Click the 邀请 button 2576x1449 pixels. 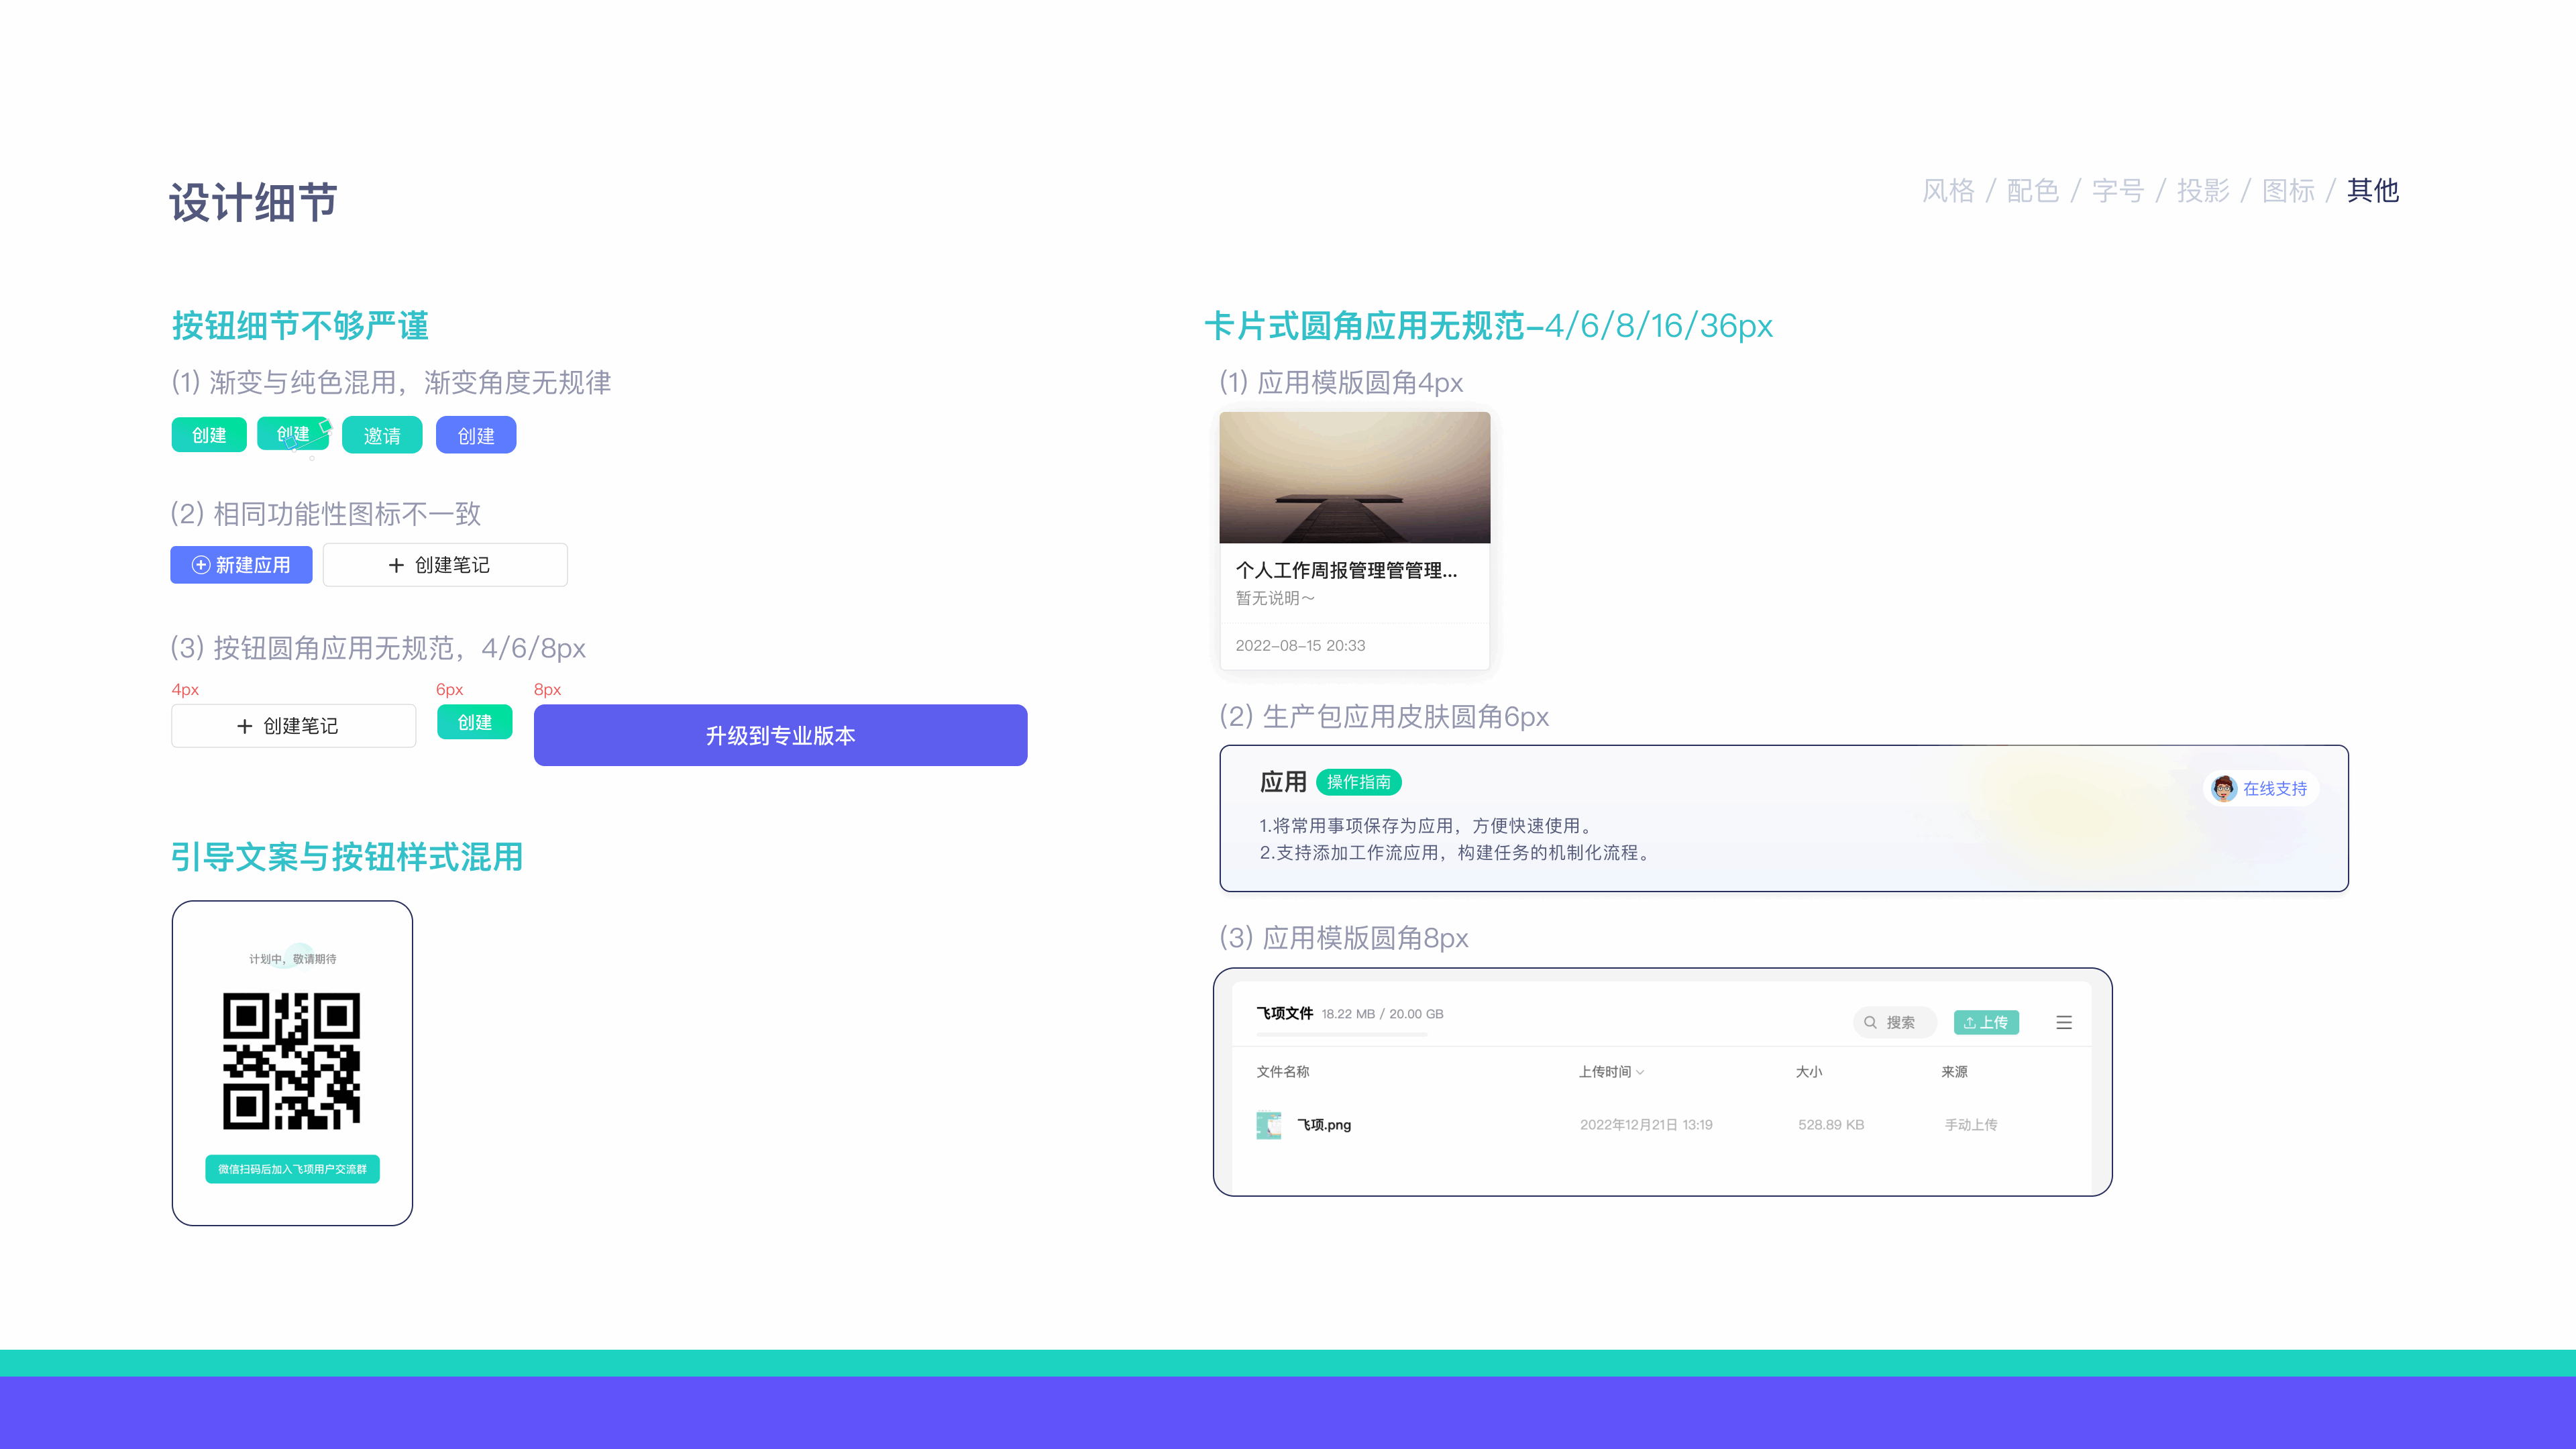tap(382, 434)
